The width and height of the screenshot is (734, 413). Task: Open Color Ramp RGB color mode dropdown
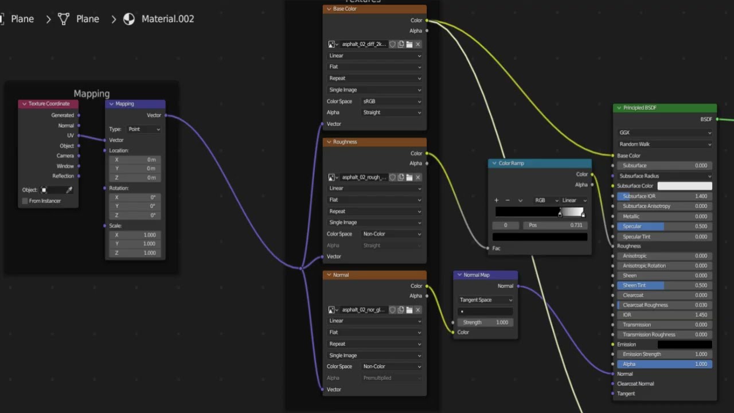pos(546,200)
